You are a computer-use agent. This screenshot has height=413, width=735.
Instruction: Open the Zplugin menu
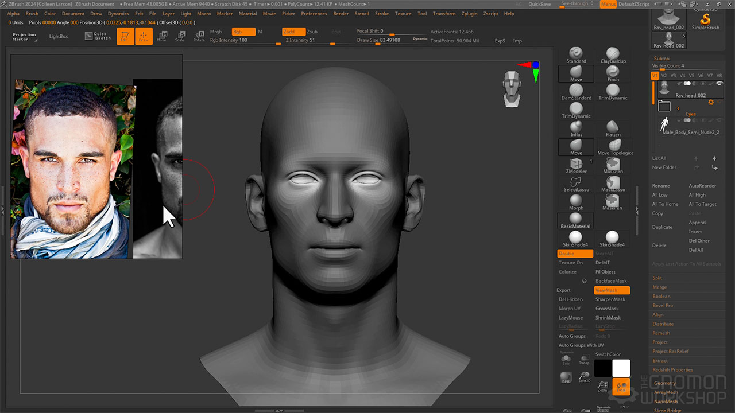(x=469, y=14)
